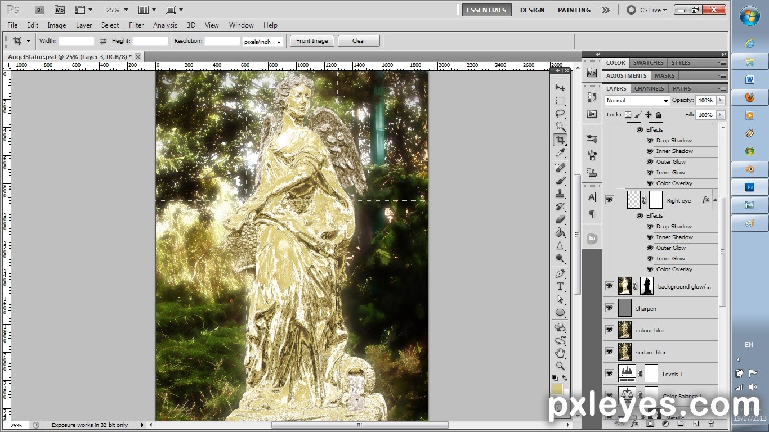769x432 pixels.
Task: Show more workspaces chevron
Action: coord(605,10)
